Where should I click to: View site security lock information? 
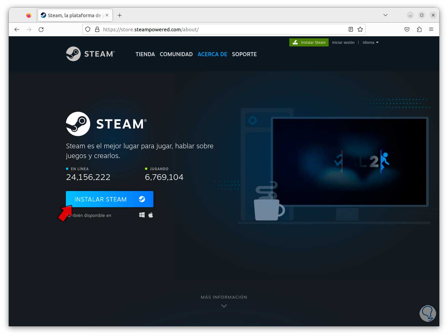pyautogui.click(x=97, y=30)
